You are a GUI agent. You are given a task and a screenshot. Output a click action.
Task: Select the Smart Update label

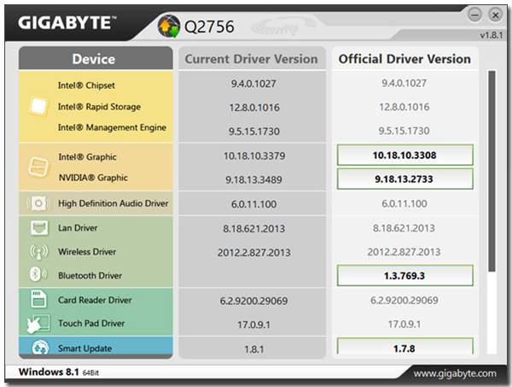[x=84, y=349]
